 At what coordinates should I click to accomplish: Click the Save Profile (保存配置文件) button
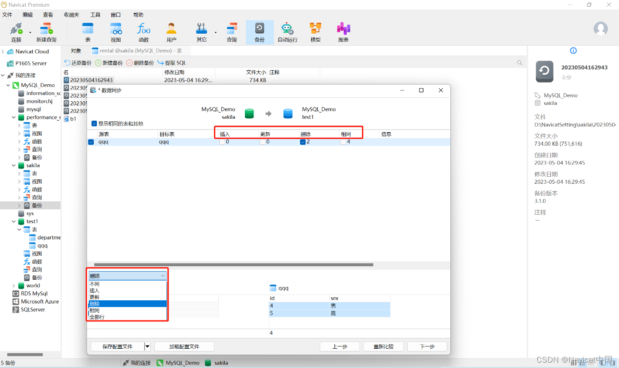(x=118, y=346)
